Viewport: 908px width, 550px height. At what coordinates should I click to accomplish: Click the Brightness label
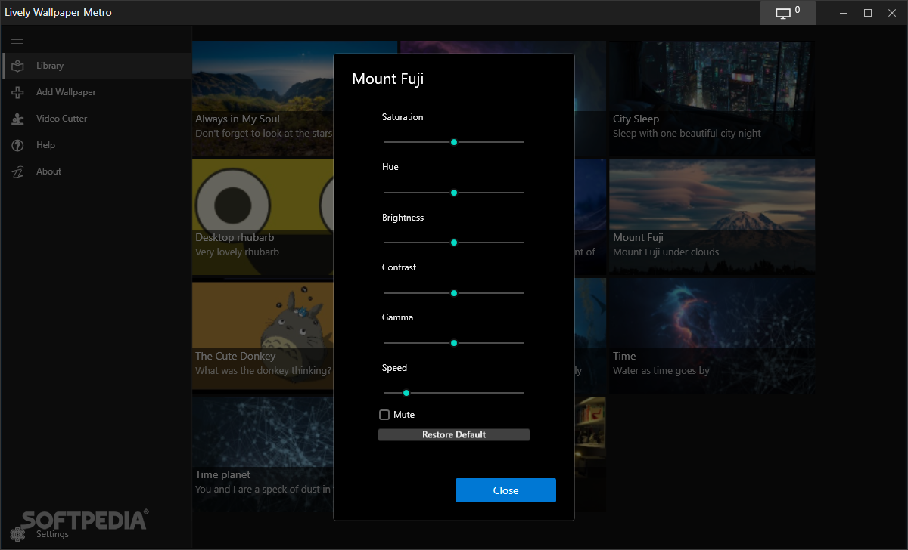click(x=403, y=218)
